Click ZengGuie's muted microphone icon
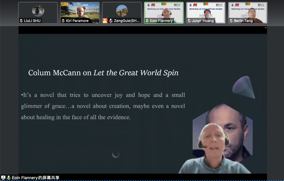This screenshot has width=284, height=181. [110, 21]
